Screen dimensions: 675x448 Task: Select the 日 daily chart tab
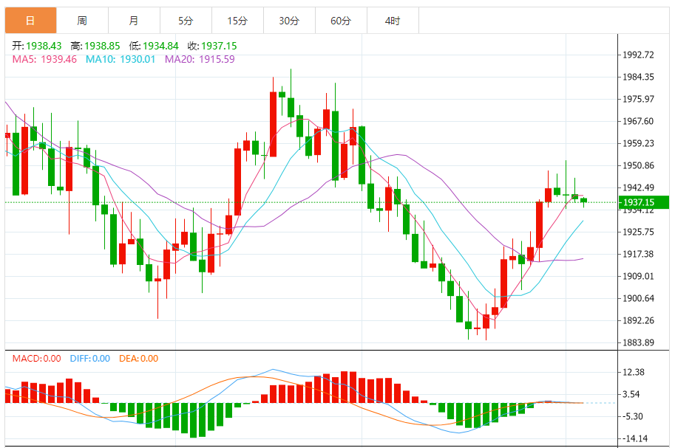coord(30,21)
